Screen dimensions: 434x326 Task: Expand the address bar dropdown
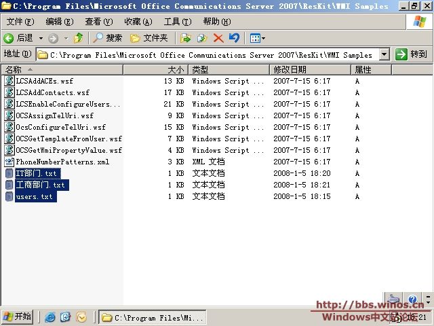coord(384,54)
